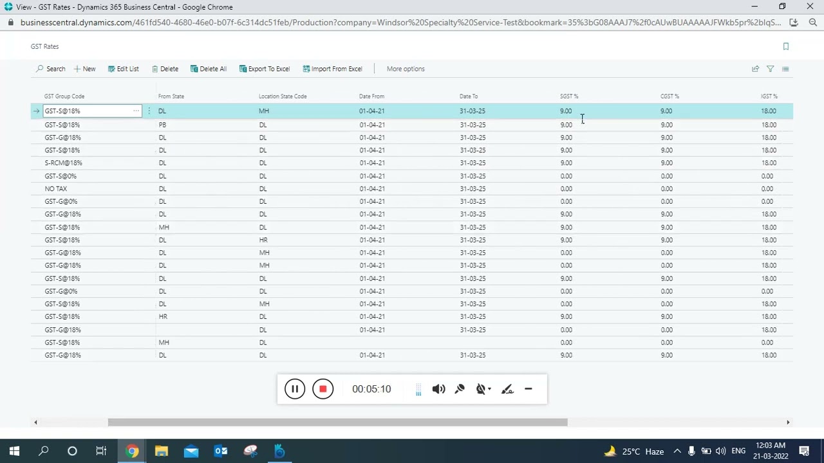This screenshot has width=824, height=463.
Task: Open the From State column header
Action: point(171,96)
